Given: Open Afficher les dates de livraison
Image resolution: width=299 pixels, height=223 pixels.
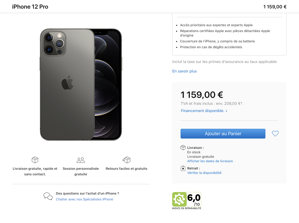Looking at the screenshot, I should tap(210, 161).
